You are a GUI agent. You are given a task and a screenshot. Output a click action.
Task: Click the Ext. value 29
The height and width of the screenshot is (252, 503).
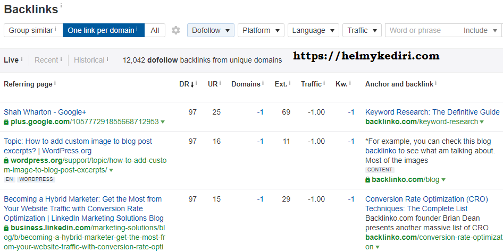click(x=286, y=199)
